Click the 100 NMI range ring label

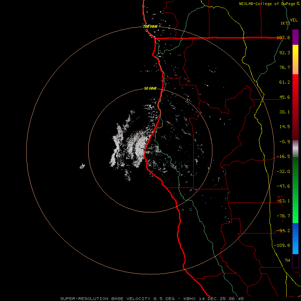[x=150, y=26]
